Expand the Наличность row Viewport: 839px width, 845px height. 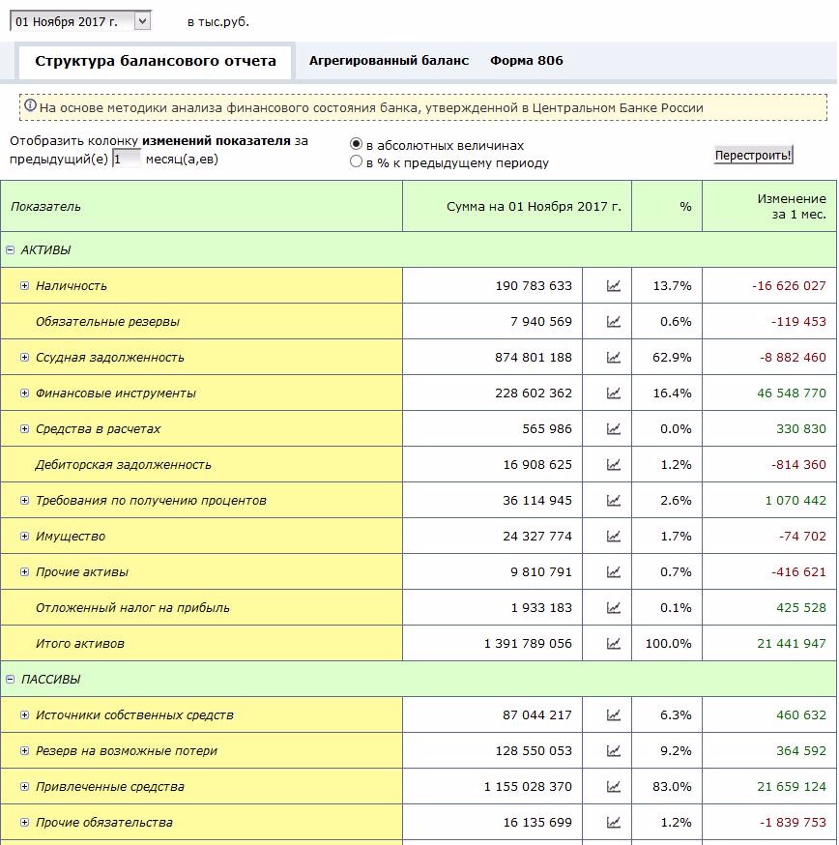(x=24, y=285)
